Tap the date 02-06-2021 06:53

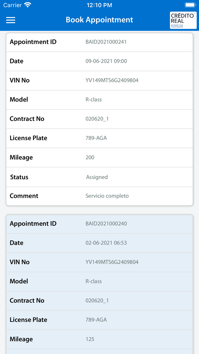click(x=106, y=243)
